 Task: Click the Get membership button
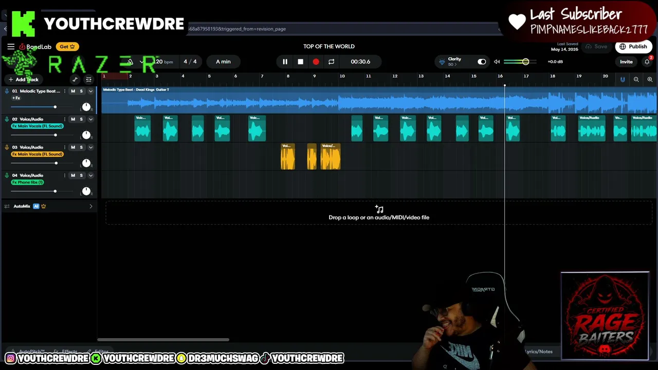tap(67, 47)
